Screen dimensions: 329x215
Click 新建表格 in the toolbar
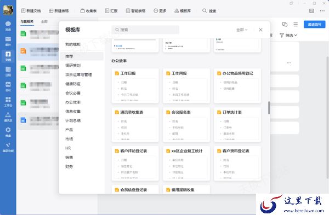[59, 11]
